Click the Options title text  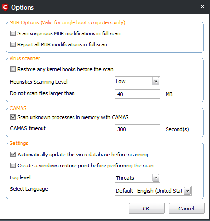(x=22, y=7)
